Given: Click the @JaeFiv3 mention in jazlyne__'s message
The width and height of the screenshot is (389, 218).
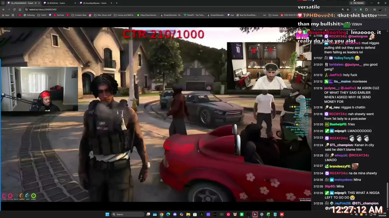Looking at the screenshot, I should 348,88.
